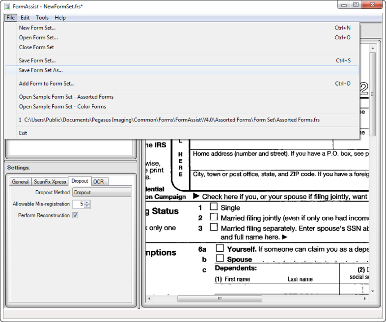Open Sample Form Set - Color Forms
This screenshot has width=386, height=322.
[x=182, y=106]
